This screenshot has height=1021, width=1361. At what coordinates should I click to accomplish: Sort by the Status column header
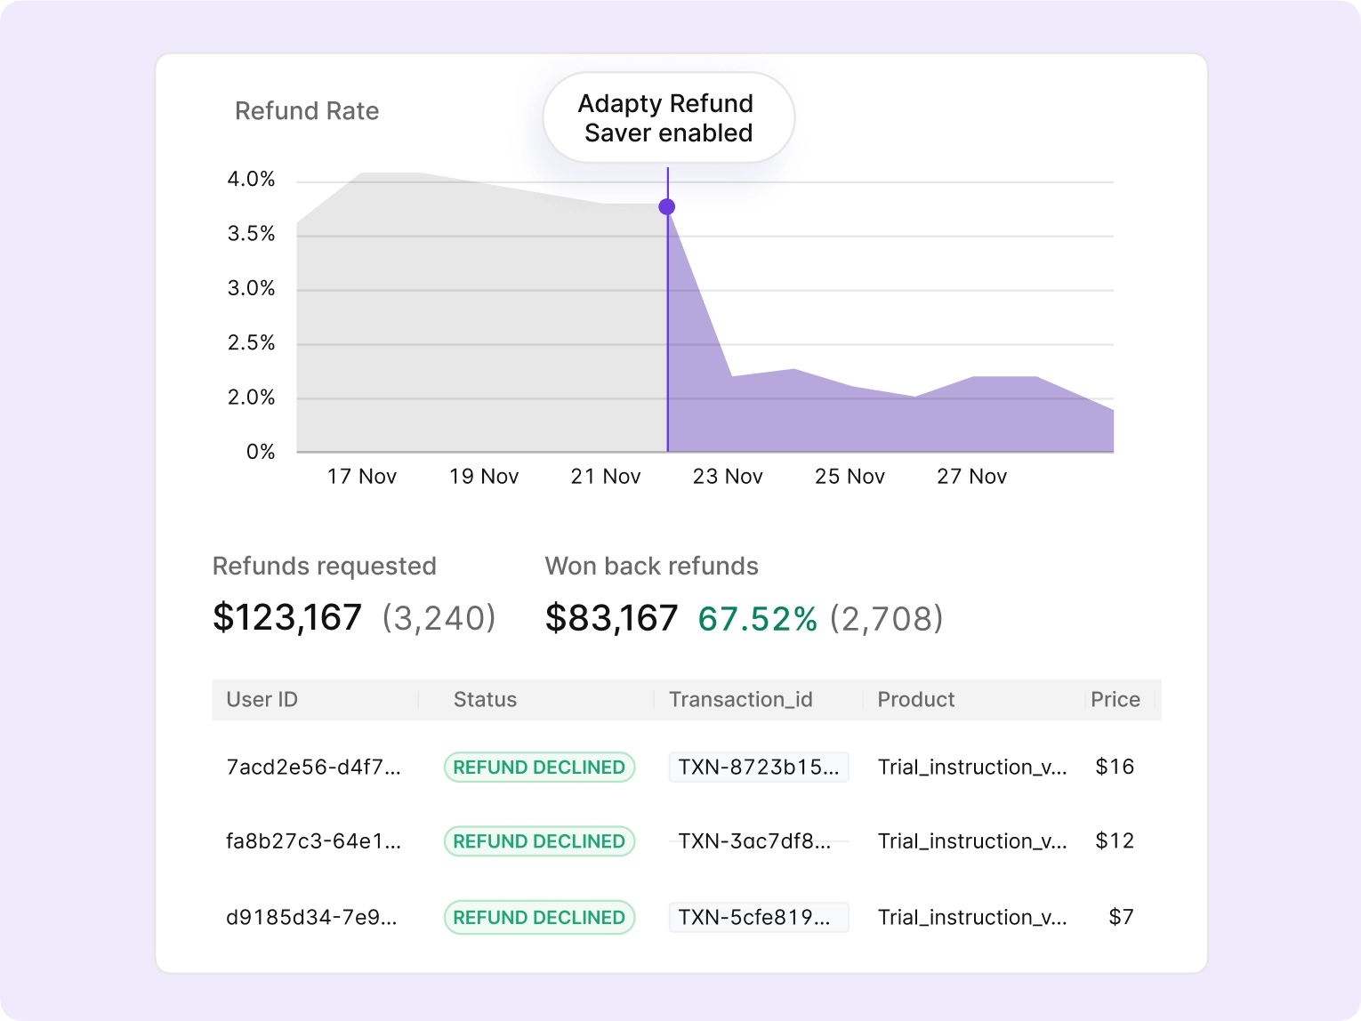(485, 700)
